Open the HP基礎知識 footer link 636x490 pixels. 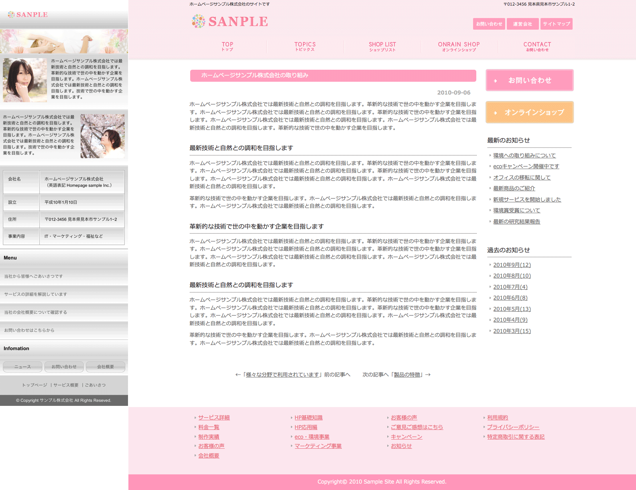(x=308, y=417)
